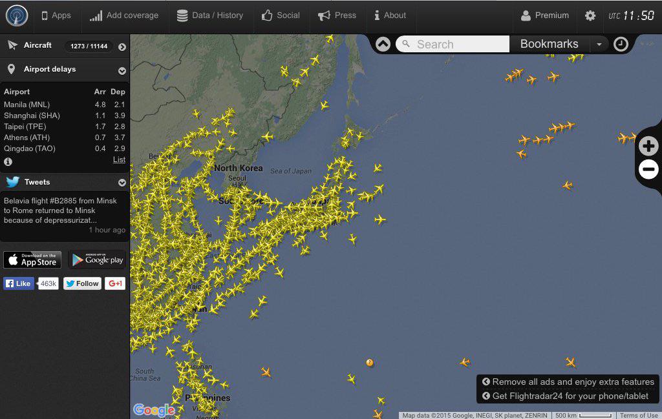Click the orange question-mark aircraft marker
Screen dimensions: 662x419
point(369,363)
